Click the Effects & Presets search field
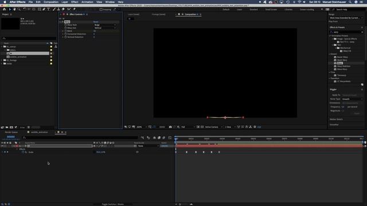 point(346,32)
